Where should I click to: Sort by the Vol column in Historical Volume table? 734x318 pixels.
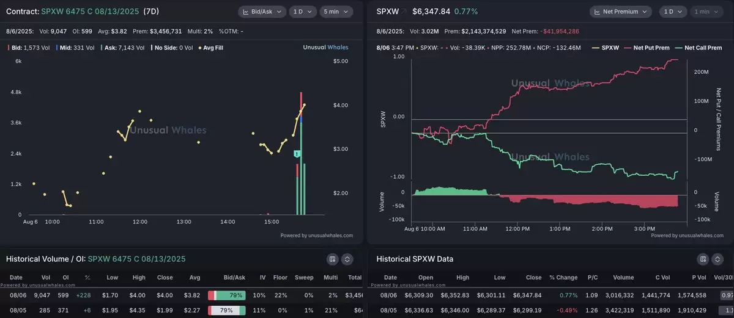point(45,277)
